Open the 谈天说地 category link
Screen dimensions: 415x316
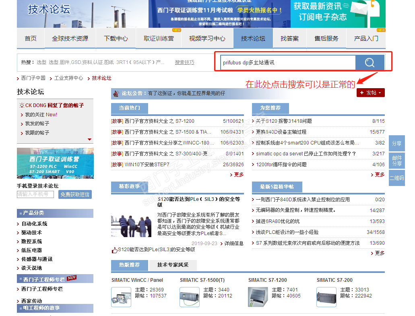(32, 268)
